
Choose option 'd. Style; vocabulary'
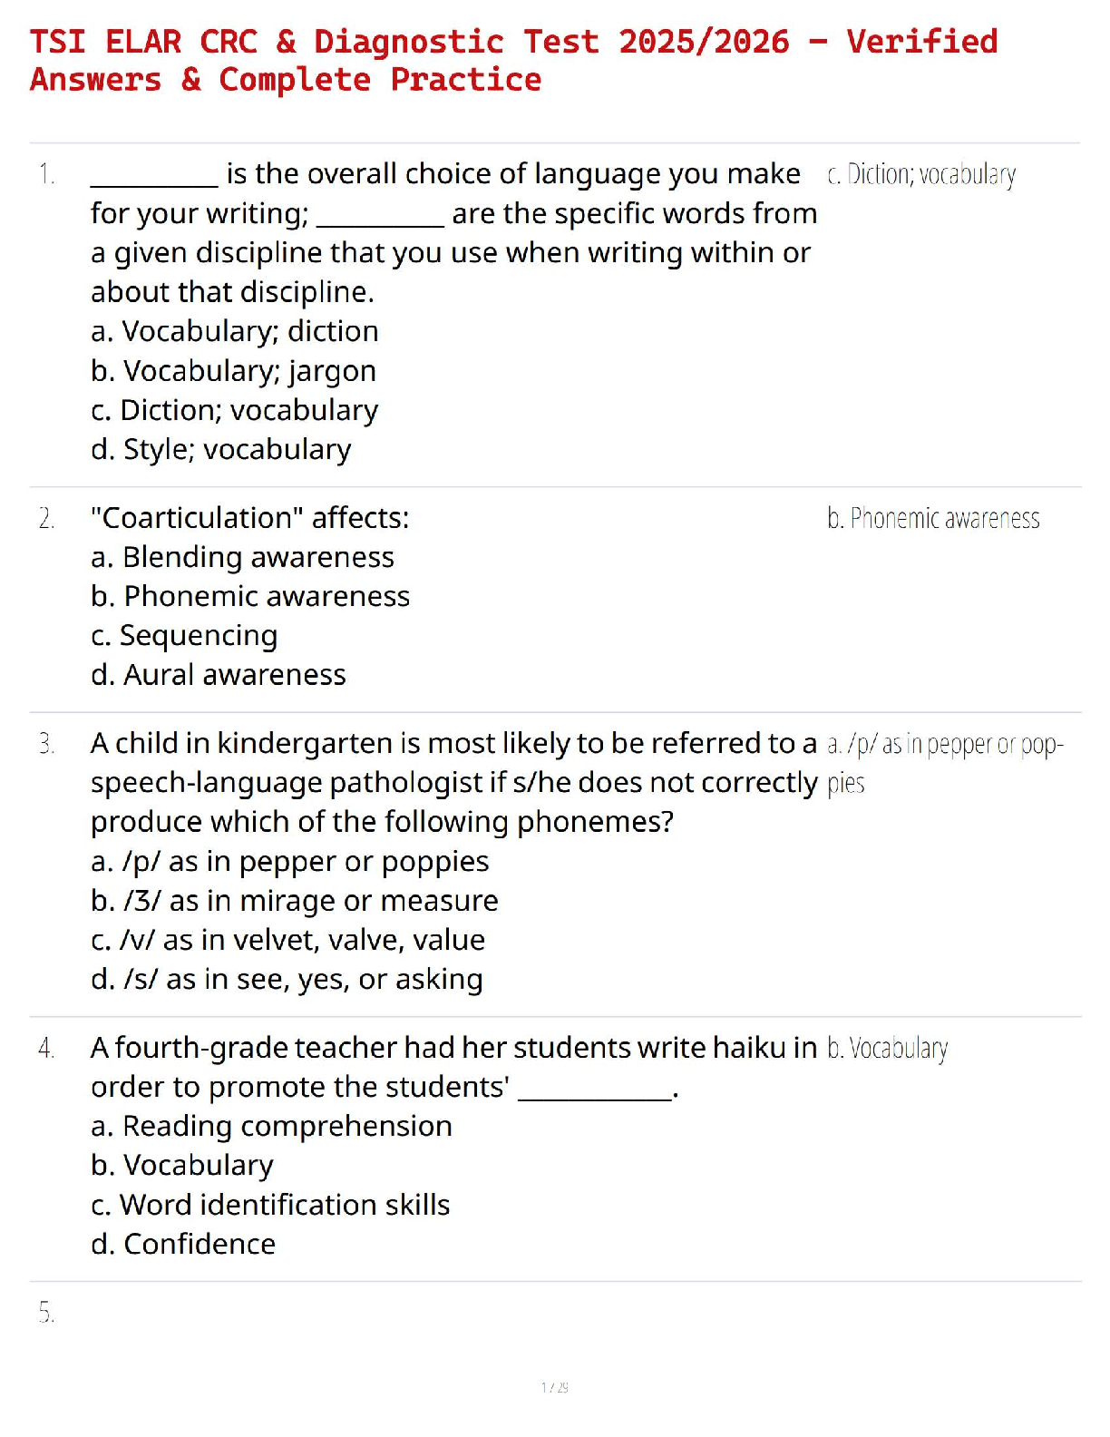[220, 450]
